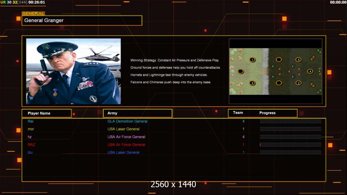Click hz's loading progress bar
Viewport: 347px width, 195px height.
click(x=291, y=137)
